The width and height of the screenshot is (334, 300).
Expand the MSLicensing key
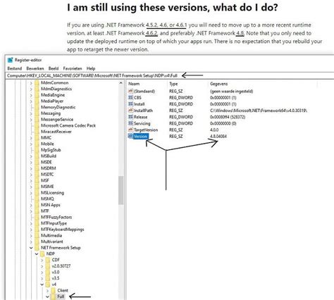(31, 193)
